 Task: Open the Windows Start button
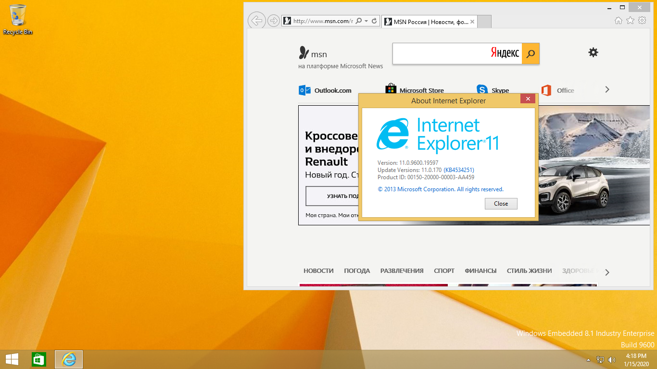pos(12,359)
